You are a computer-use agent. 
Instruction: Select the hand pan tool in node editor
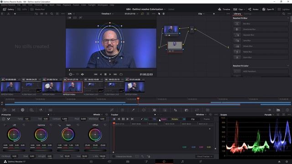(163, 14)
